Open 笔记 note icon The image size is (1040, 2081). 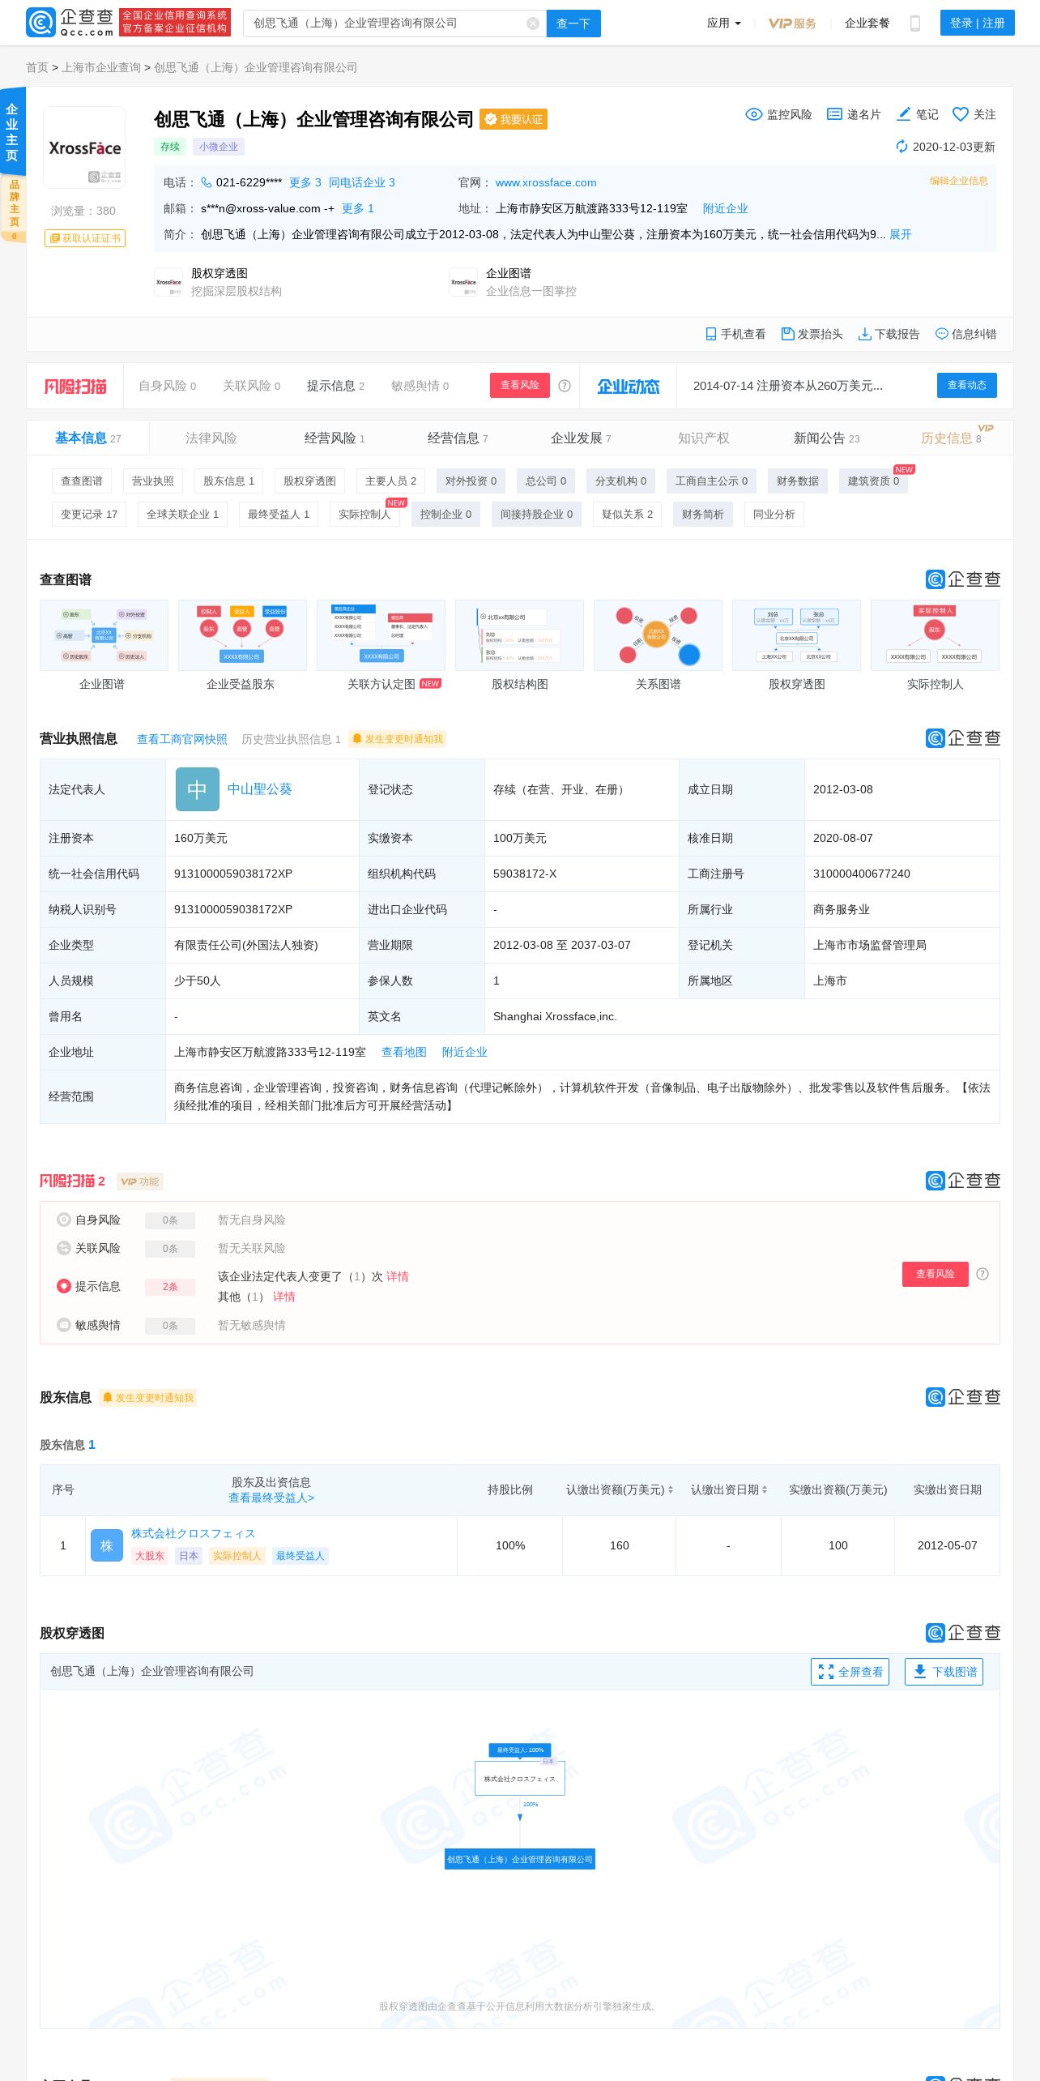pyautogui.click(x=904, y=114)
